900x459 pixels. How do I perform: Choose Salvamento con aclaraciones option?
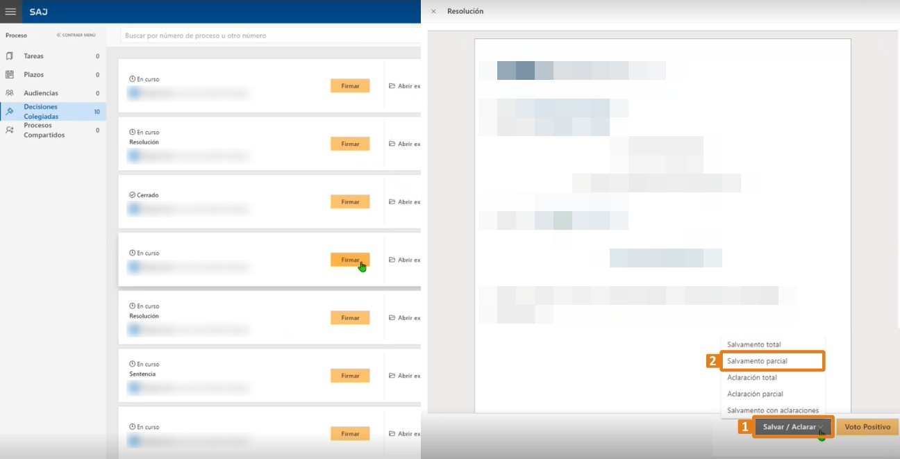pos(773,410)
